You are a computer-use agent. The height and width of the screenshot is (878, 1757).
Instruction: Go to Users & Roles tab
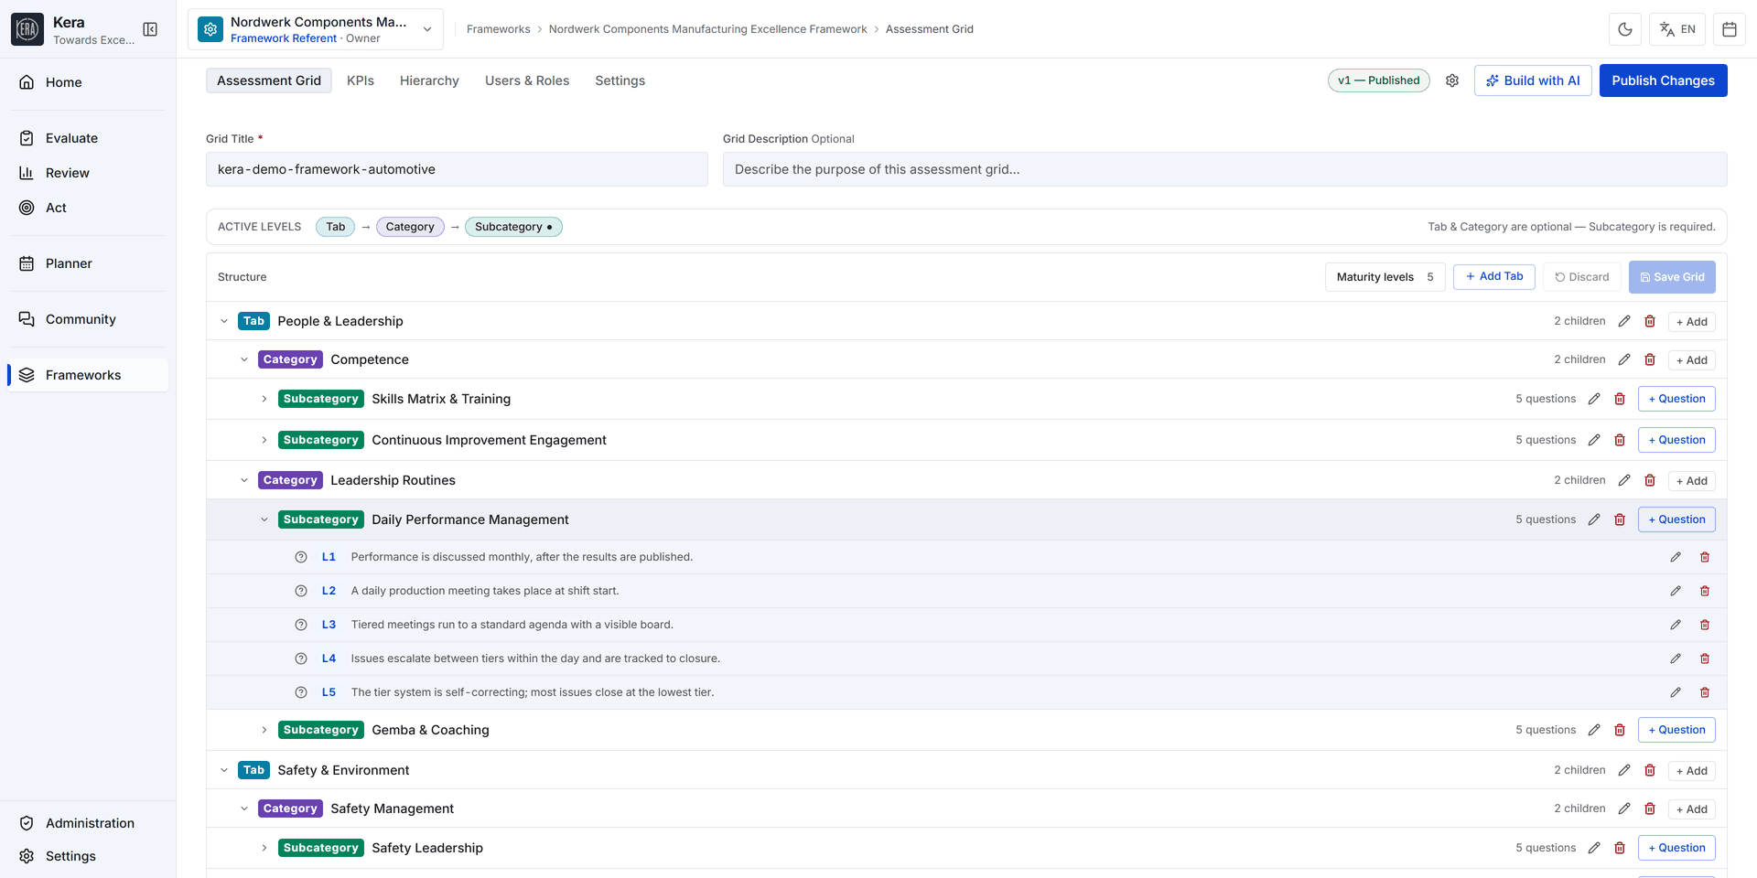pos(527,80)
